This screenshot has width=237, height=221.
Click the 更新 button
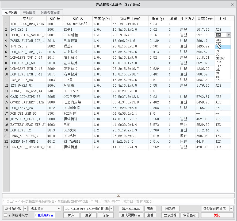pos(89,215)
